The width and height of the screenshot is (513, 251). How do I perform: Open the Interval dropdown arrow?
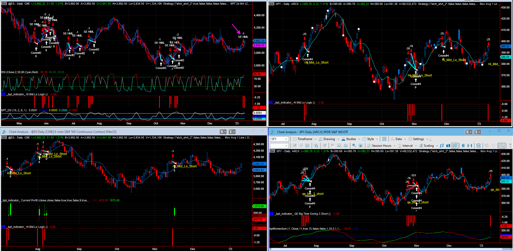click(416, 146)
